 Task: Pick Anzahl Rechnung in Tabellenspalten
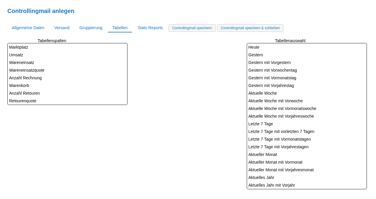click(25, 78)
